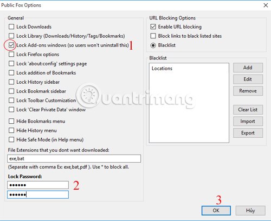271x221 pixels.
Task: Click the Remove blacklist button
Action: [248, 91]
